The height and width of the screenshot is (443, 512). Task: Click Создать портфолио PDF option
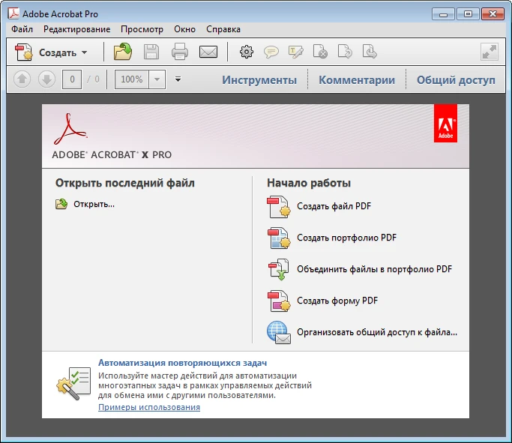tap(346, 238)
